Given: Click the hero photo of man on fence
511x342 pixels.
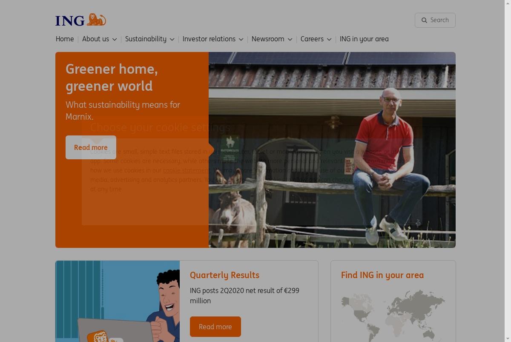Looking at the screenshot, I should pos(332,150).
